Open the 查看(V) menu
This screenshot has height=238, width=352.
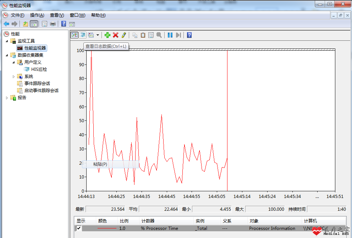pyautogui.click(x=57, y=15)
